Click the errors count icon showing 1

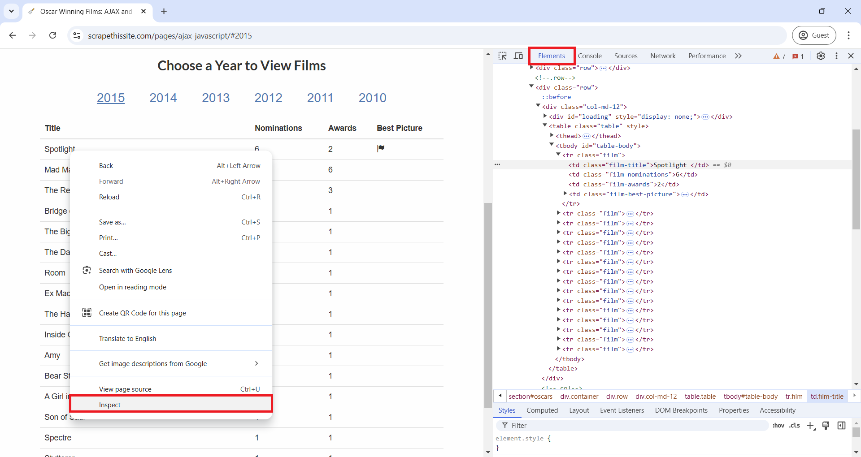coord(798,56)
